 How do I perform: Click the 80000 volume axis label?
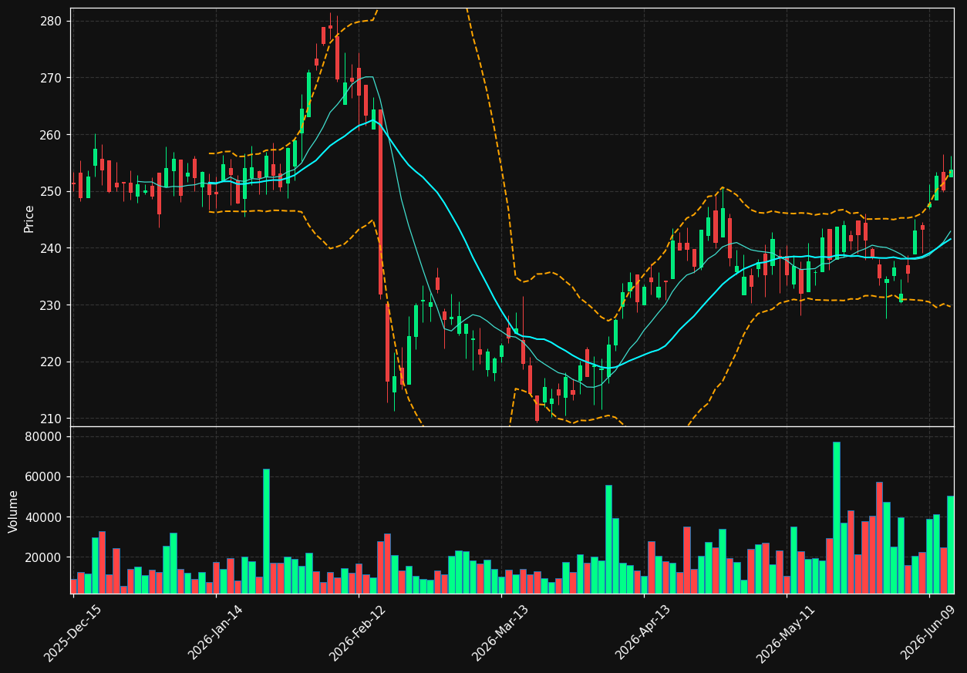(x=44, y=437)
